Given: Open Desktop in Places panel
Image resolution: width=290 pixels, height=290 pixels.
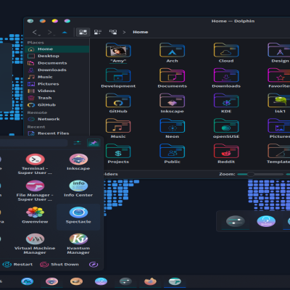Looking at the screenshot, I should click(x=57, y=56).
